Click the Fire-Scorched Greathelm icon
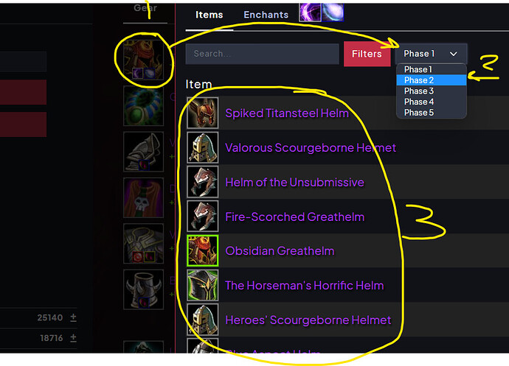This screenshot has height=366, width=509. (203, 217)
